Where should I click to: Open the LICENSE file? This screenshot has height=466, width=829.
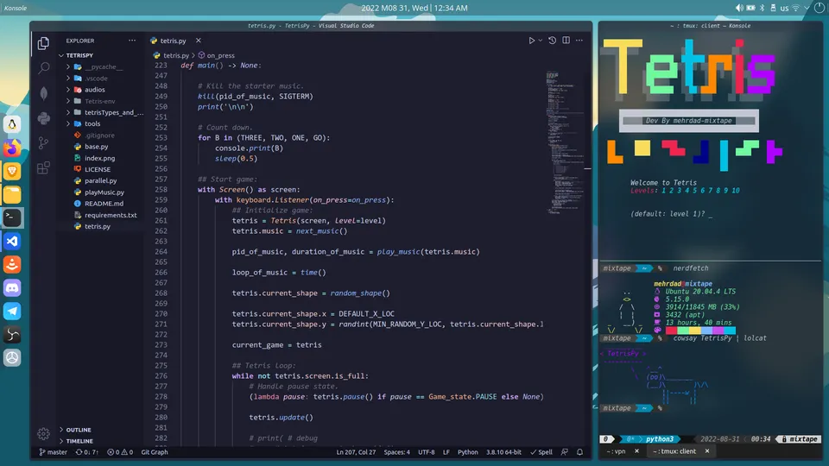(98, 169)
